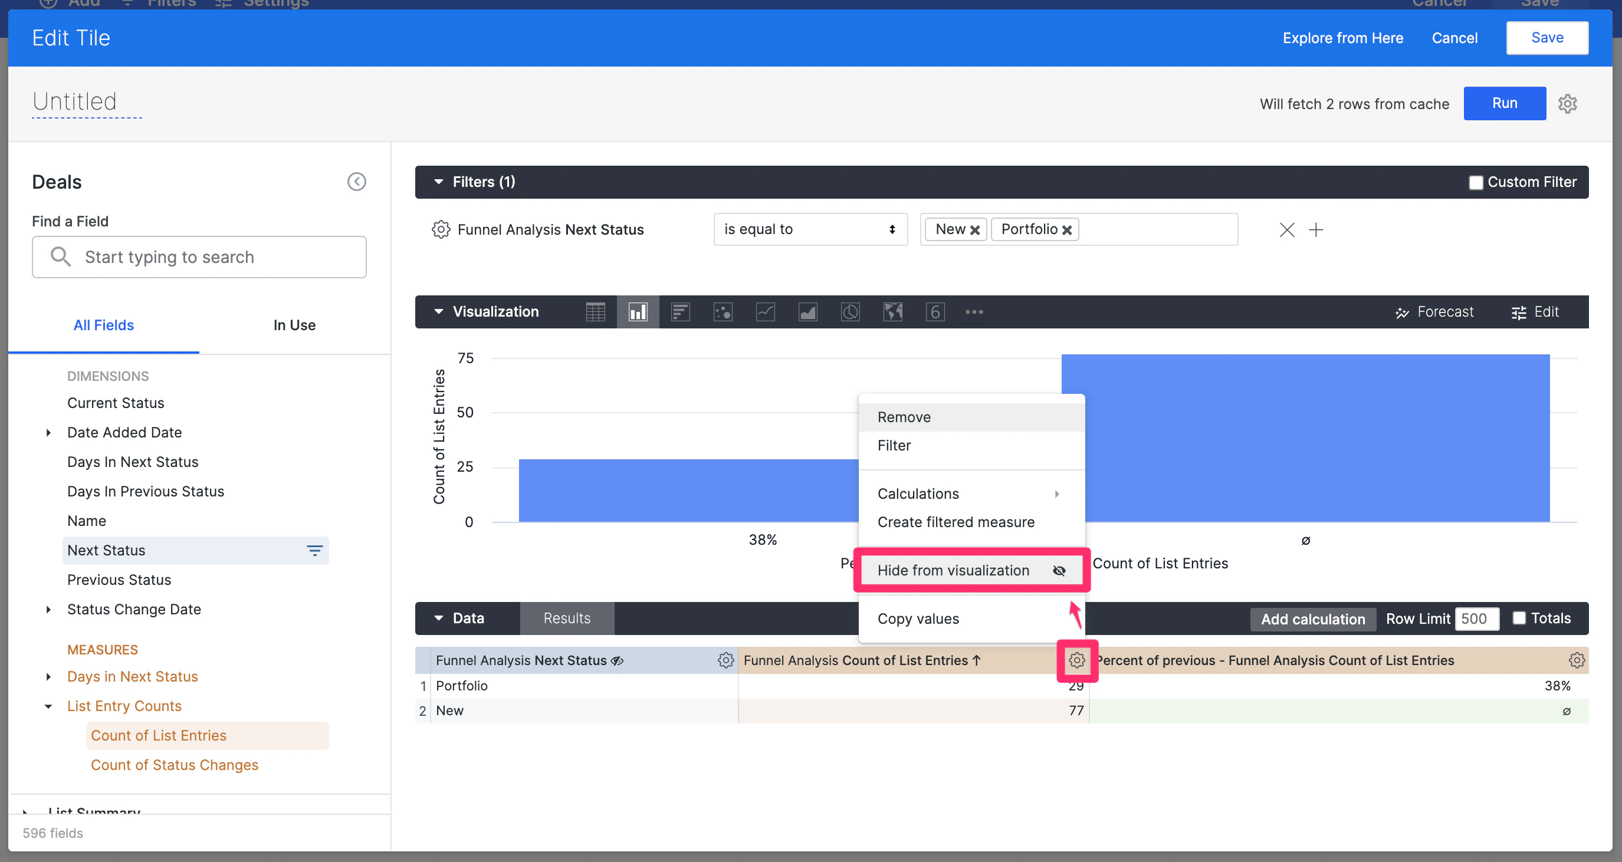
Task: Open gear menu for Count of List Entries column
Action: (x=1077, y=660)
